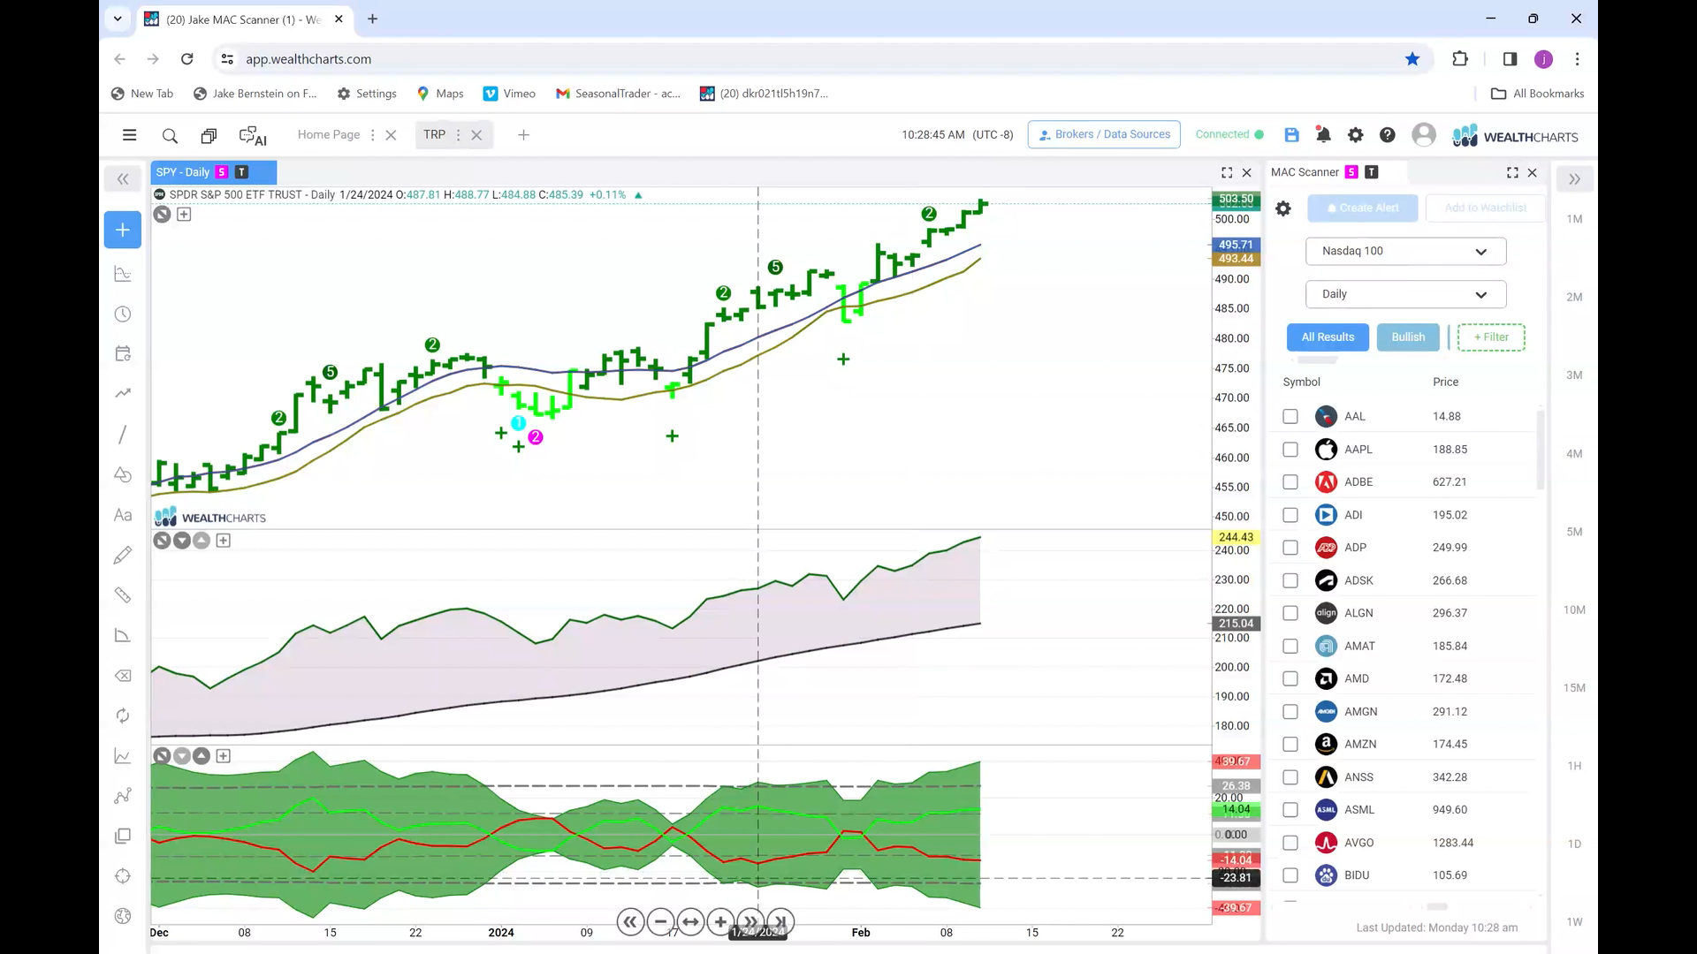Open the calendar events tool in sidebar

pos(123,353)
